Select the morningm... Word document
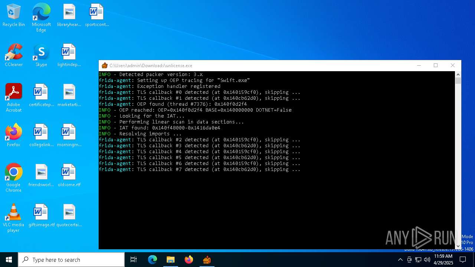 tap(69, 136)
